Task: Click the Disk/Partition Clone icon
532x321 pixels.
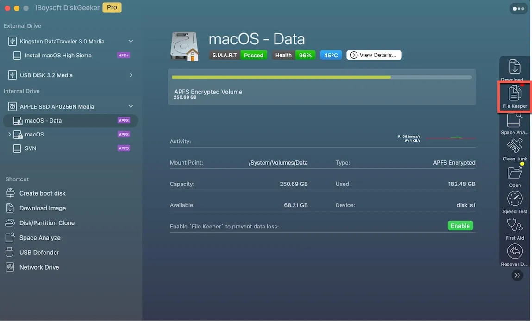Action: point(10,222)
